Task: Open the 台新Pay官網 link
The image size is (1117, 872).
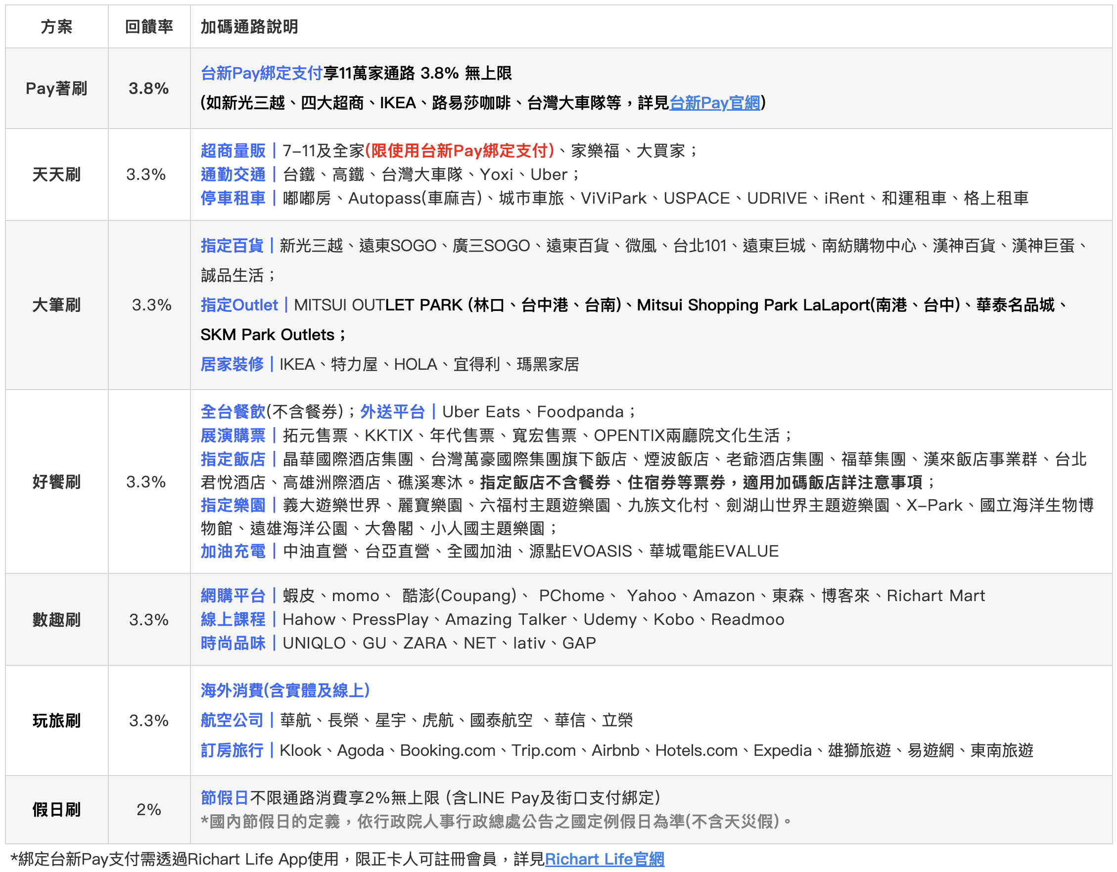Action: click(715, 103)
